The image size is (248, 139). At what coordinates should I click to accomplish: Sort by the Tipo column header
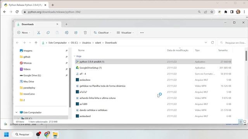tap(197, 50)
